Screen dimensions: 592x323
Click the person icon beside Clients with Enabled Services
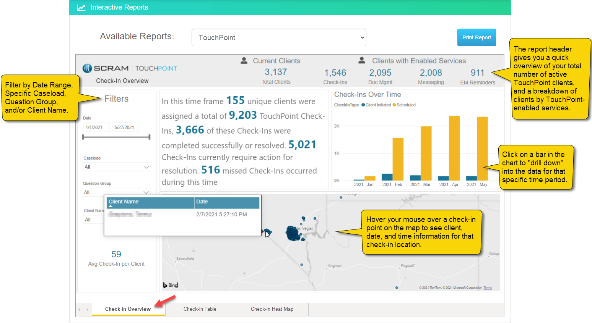click(362, 61)
